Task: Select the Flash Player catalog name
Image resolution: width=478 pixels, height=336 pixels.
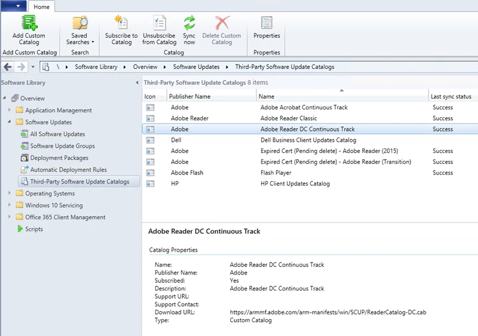Action: tap(276, 173)
